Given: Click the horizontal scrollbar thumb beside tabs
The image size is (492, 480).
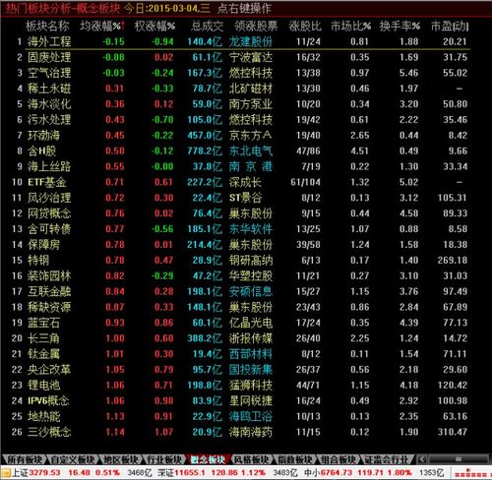Looking at the screenshot, I should [459, 459].
